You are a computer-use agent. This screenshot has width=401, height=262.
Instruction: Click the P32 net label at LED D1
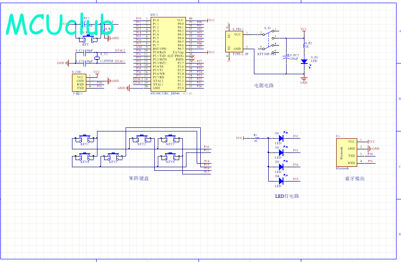(295, 136)
